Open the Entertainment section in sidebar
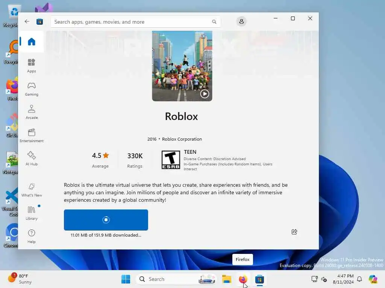385x288 pixels. point(32,135)
